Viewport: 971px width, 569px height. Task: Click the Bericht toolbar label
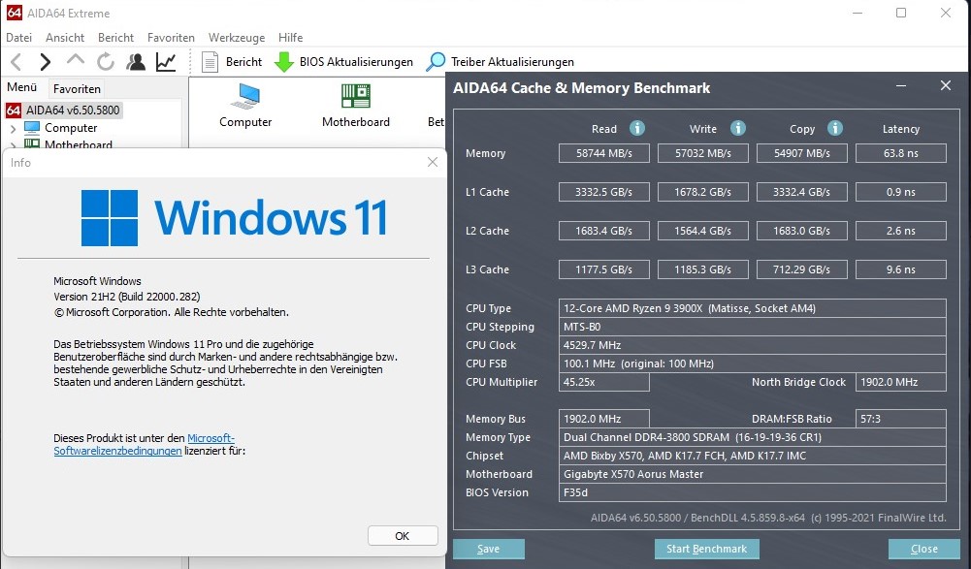[244, 62]
